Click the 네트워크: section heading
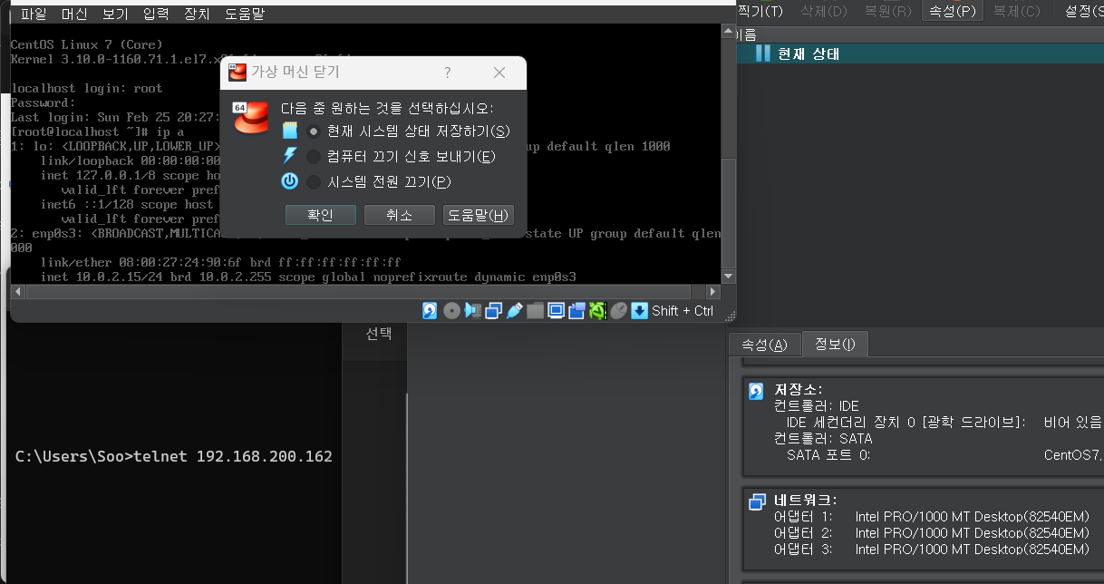The height and width of the screenshot is (584, 1104). coord(806,501)
